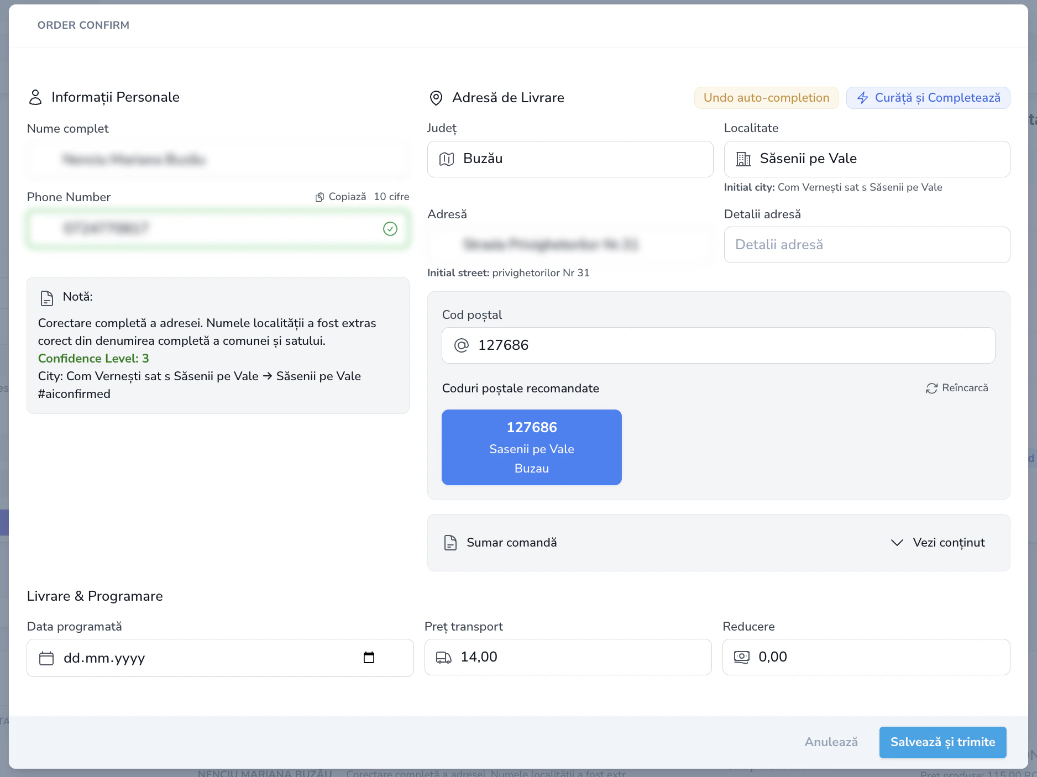Click the 'ORDER CONFIRM' dialog title
This screenshot has height=777, width=1037.
pos(83,25)
